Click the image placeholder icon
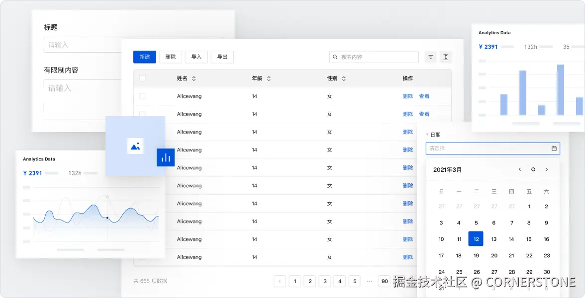The width and height of the screenshot is (585, 298). tap(135, 146)
